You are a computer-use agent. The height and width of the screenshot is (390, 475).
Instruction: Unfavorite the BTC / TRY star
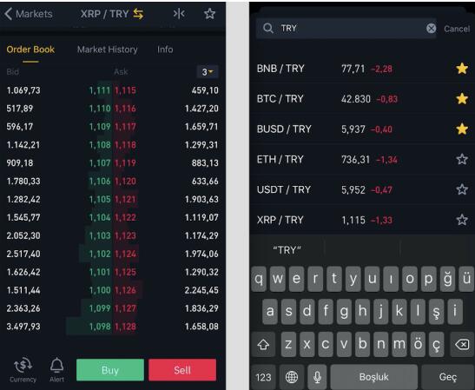coord(462,99)
